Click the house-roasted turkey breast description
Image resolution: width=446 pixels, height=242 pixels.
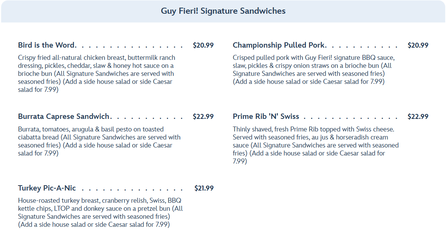100,212
